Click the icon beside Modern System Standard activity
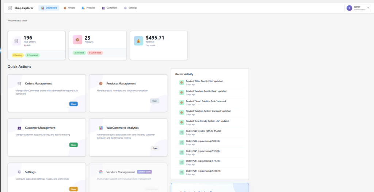This screenshot has width=374, height=192. [182, 112]
